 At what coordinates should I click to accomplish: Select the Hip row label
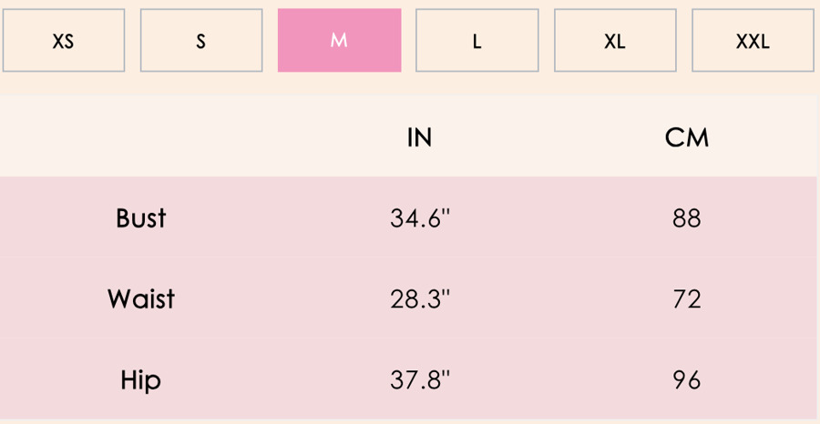point(140,379)
